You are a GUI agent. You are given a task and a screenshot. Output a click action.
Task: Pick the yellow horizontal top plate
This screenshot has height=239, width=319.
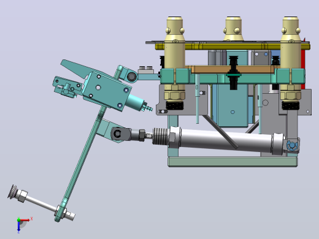click(233, 47)
